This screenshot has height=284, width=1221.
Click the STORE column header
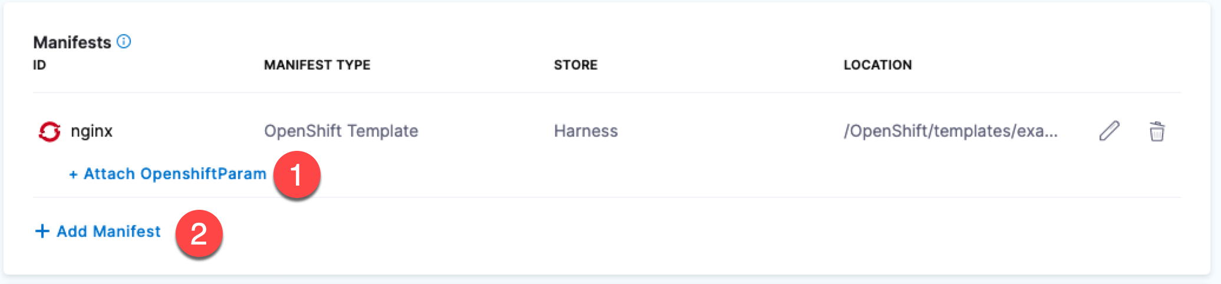point(575,65)
